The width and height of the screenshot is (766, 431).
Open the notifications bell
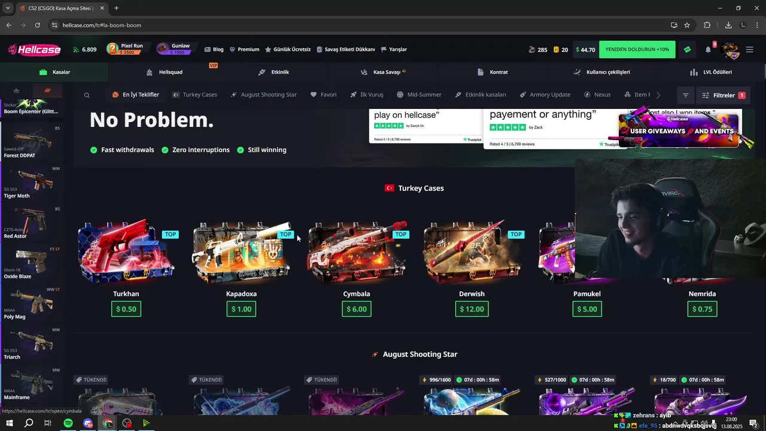click(709, 50)
